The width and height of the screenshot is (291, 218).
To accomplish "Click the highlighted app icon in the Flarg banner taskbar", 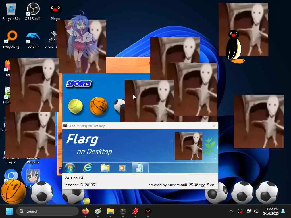I will click(x=140, y=168).
